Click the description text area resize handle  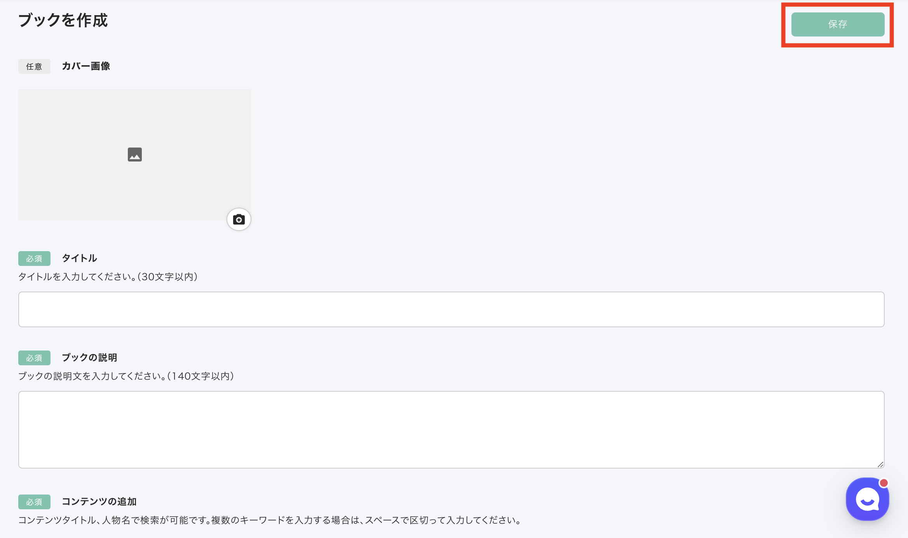pyautogui.click(x=880, y=464)
